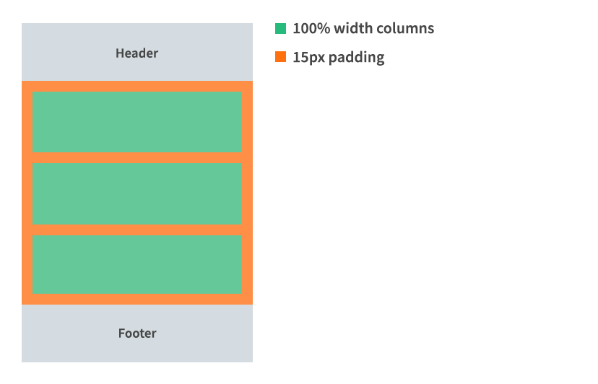
Task: Click orange padding left of middle column
Action: (x=27, y=193)
